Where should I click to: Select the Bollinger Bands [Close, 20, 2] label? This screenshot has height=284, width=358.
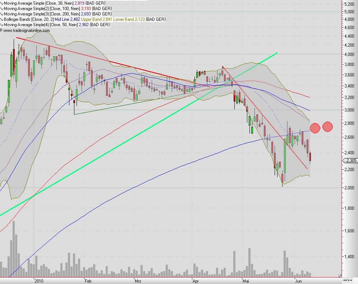(29, 19)
